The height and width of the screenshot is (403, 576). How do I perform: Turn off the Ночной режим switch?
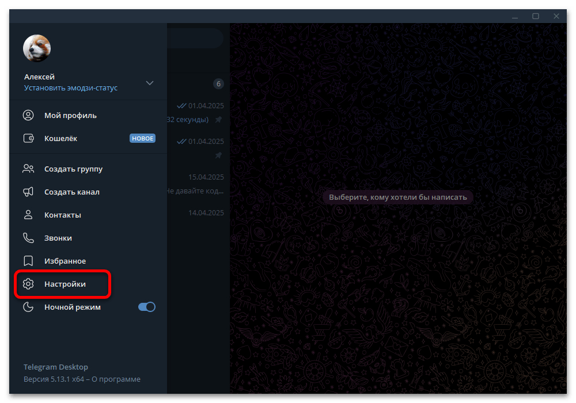(x=147, y=307)
